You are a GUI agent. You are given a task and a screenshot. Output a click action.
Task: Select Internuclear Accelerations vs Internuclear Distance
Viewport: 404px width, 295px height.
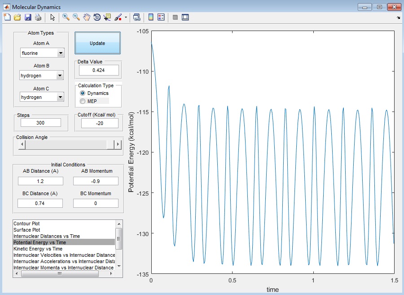point(64,261)
